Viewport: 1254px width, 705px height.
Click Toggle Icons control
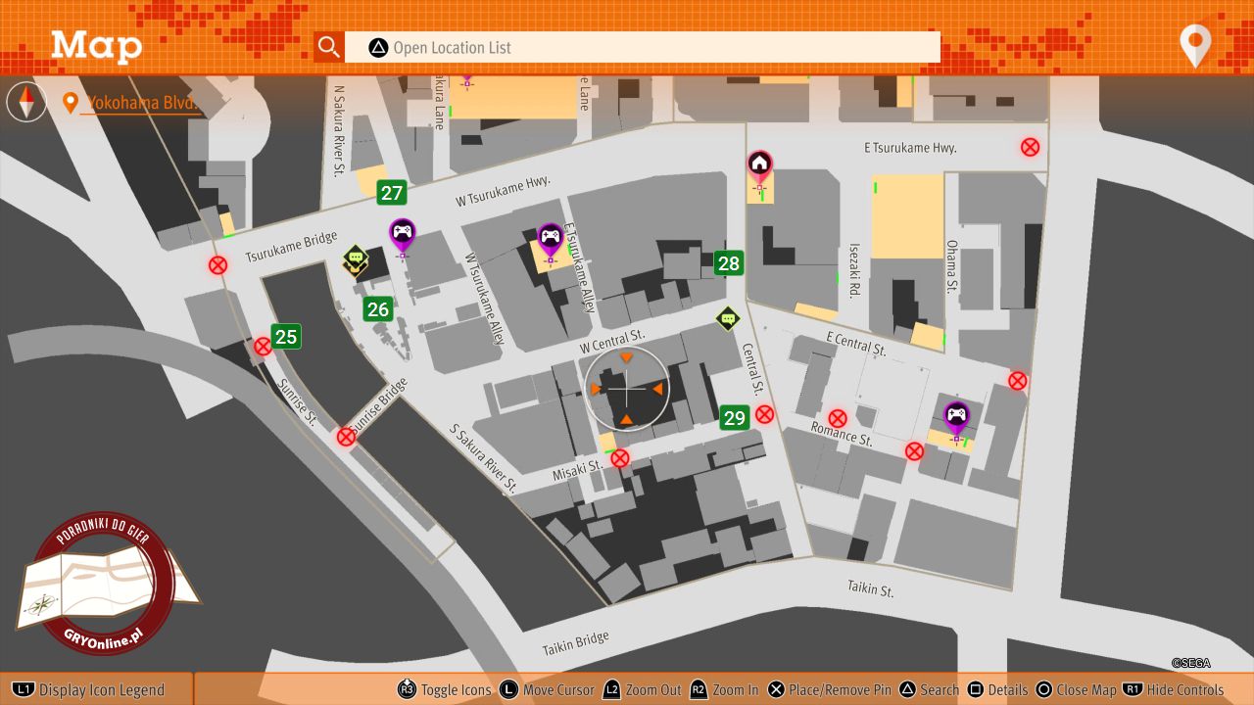[445, 690]
